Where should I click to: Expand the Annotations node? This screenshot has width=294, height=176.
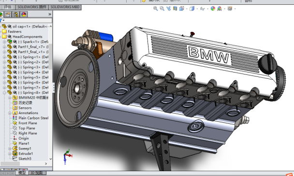pyautogui.click(x=10, y=113)
